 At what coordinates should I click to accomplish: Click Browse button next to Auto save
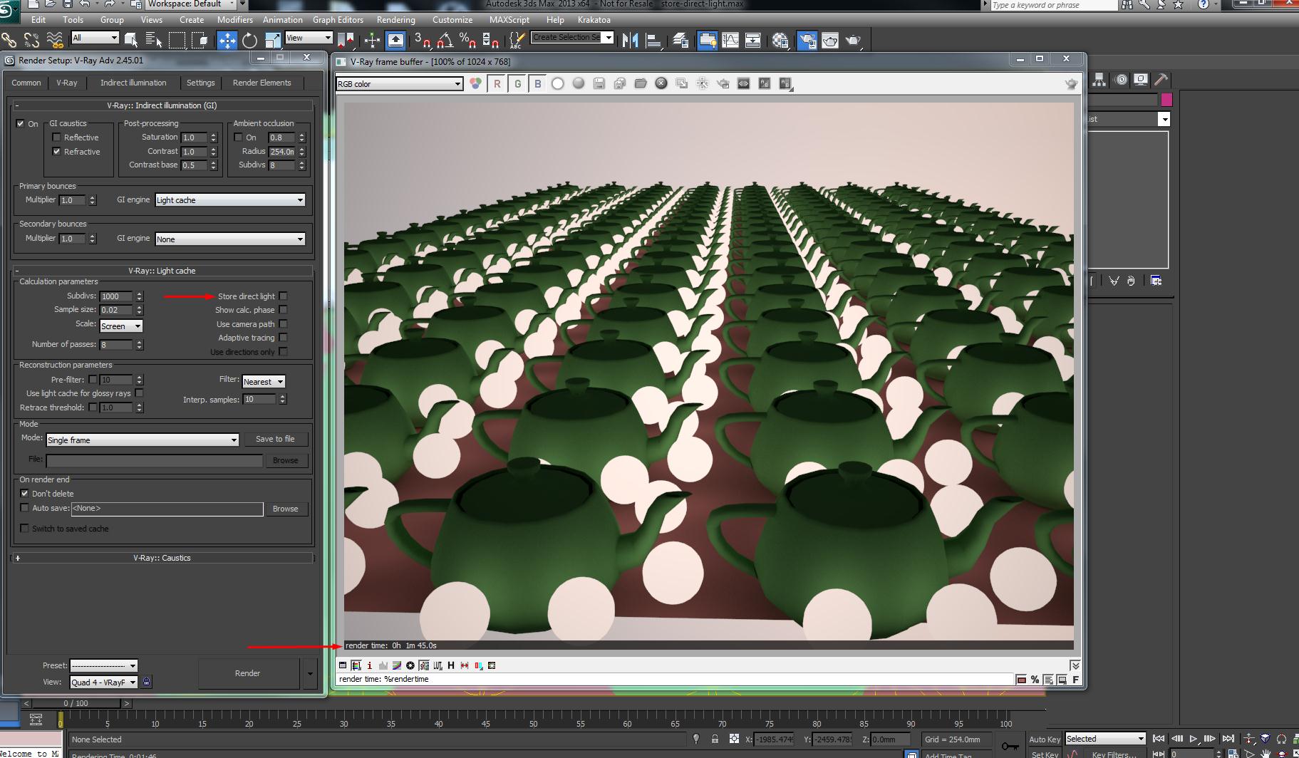(x=285, y=509)
